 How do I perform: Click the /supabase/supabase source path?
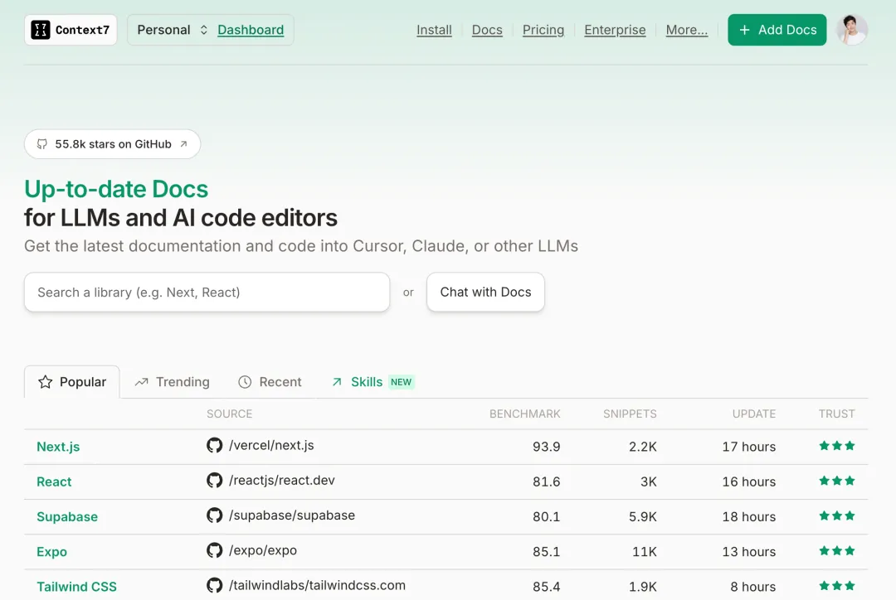pos(292,515)
